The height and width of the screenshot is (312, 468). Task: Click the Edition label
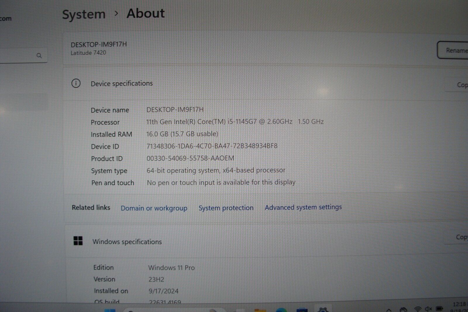coord(104,268)
